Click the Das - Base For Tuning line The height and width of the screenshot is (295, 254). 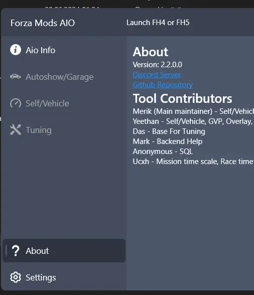(169, 131)
